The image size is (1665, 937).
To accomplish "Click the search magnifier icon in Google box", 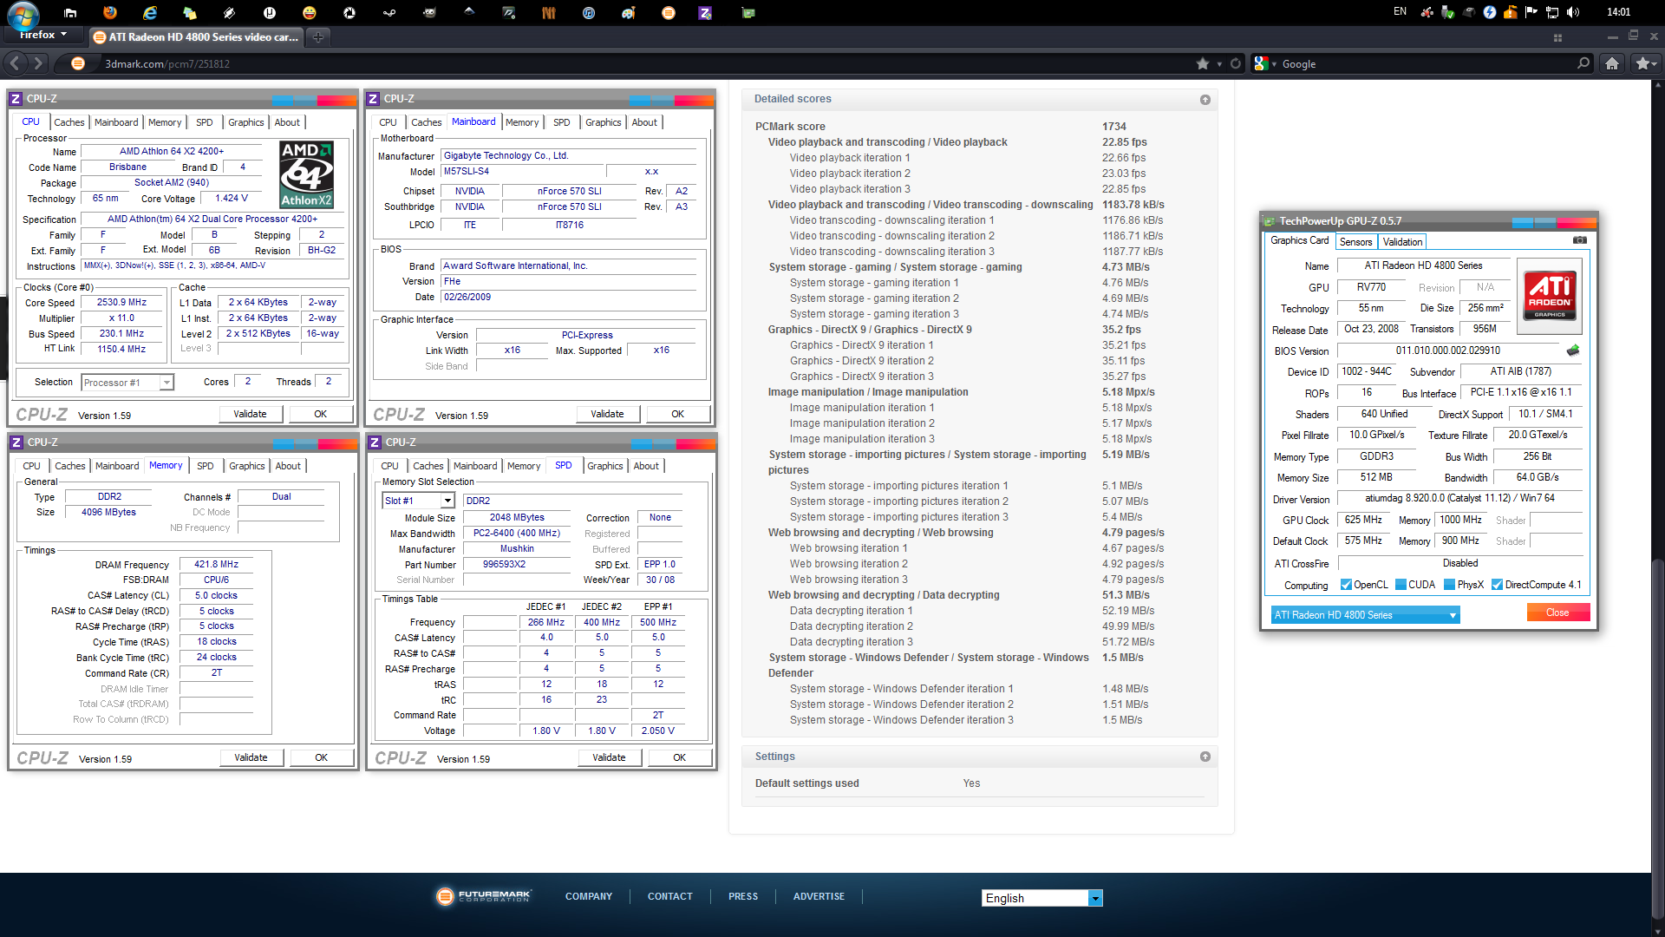I will (1583, 63).
